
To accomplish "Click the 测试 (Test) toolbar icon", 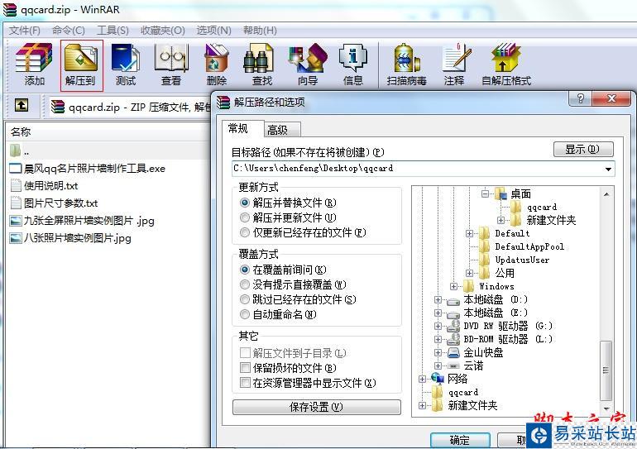I will point(126,65).
